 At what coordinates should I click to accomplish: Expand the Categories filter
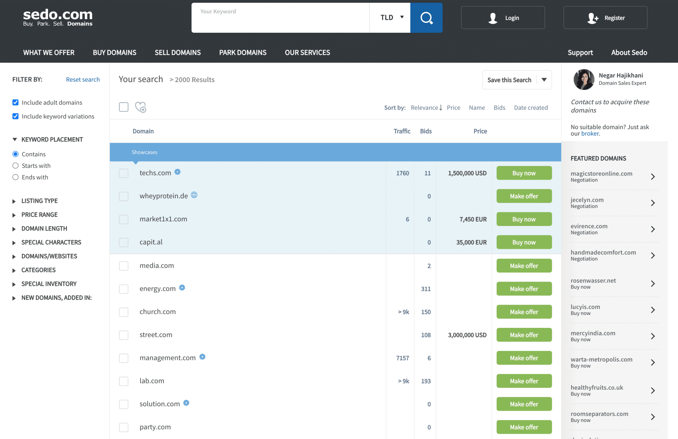(x=34, y=270)
